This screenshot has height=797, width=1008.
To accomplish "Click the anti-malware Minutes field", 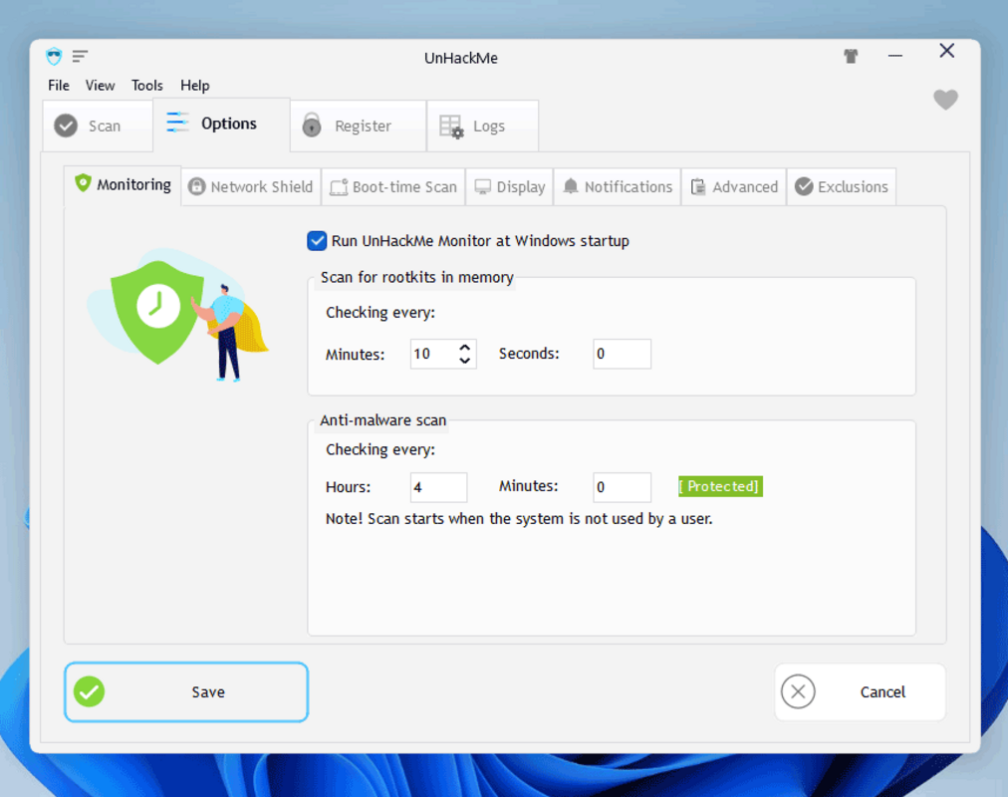I will [x=622, y=487].
